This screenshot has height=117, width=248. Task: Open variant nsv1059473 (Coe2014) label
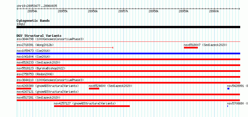[x=33, y=51]
